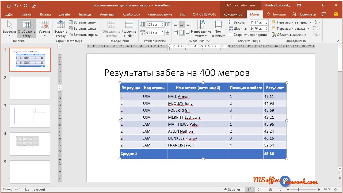Open the Файл tab

(9, 14)
